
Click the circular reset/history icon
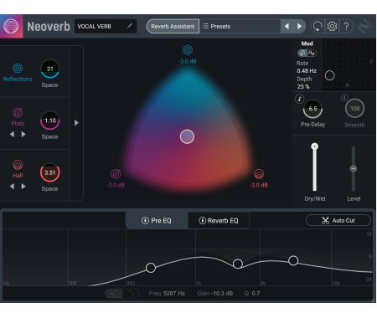(318, 26)
